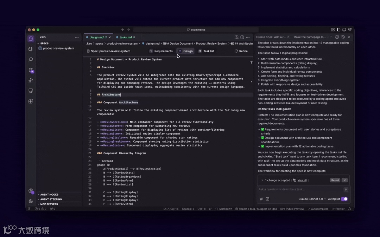Open the Remote Explorer monitor icon
380x237 pixels.
pyautogui.click(x=31, y=91)
